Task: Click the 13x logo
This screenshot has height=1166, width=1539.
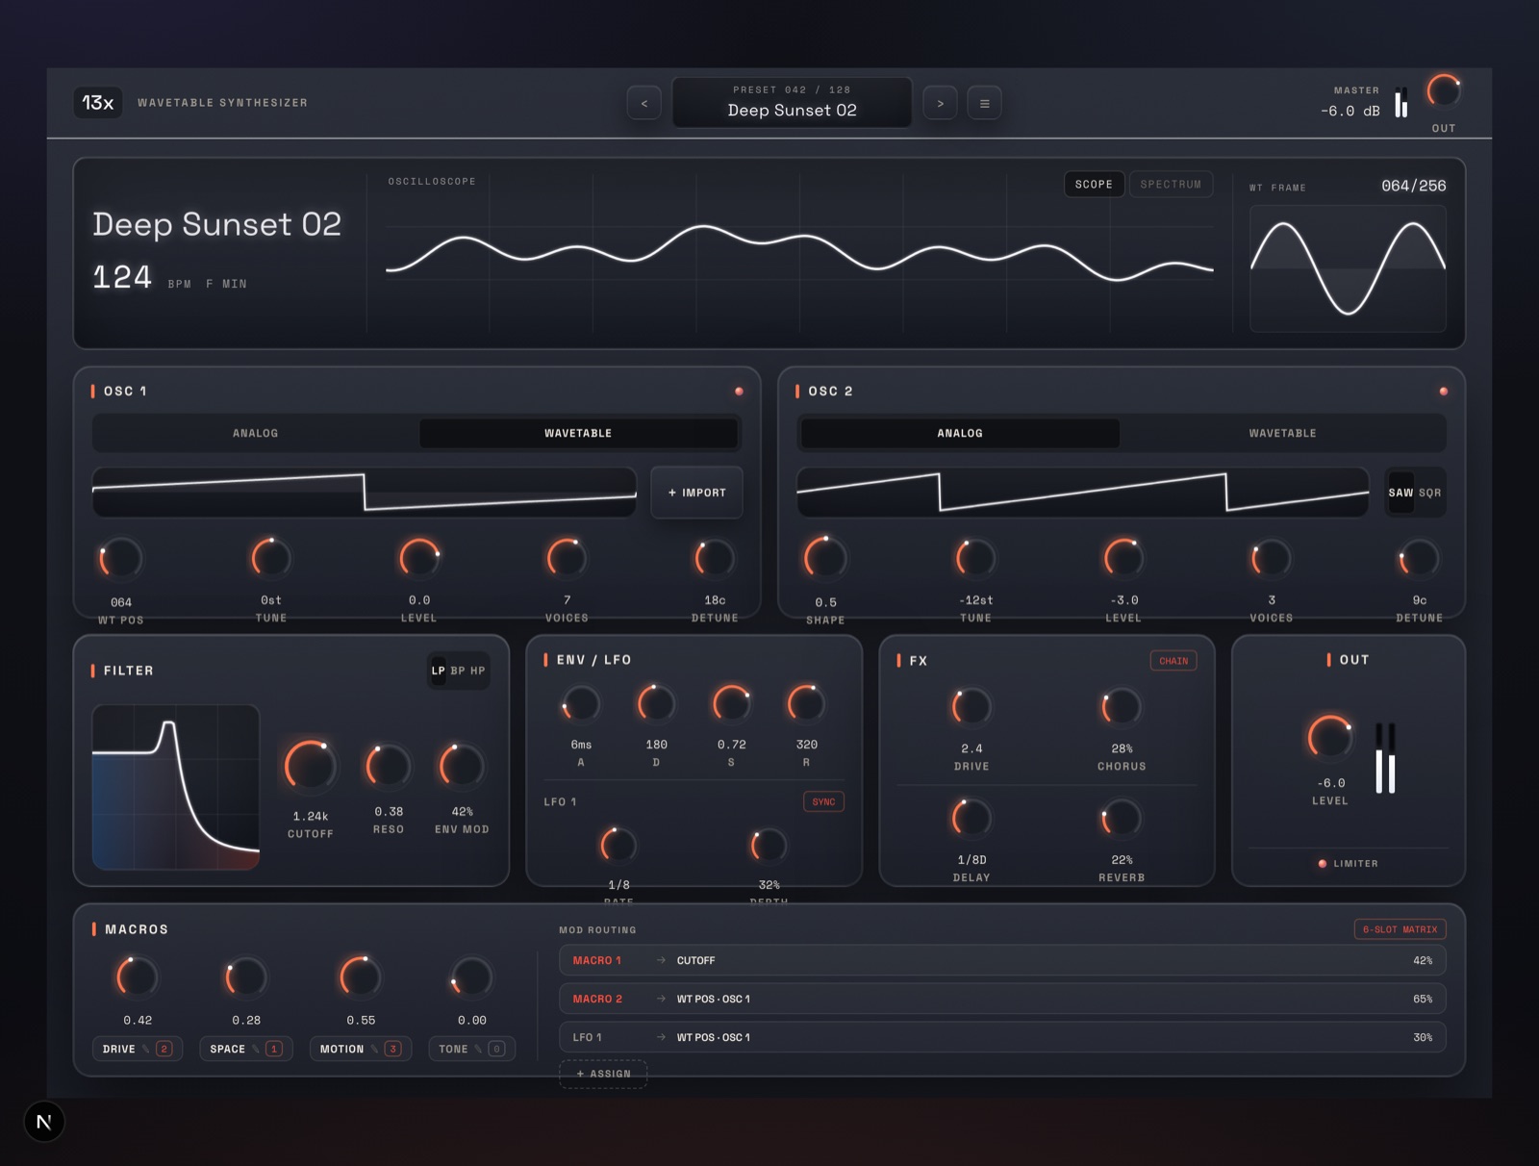Action: pyautogui.click(x=97, y=102)
